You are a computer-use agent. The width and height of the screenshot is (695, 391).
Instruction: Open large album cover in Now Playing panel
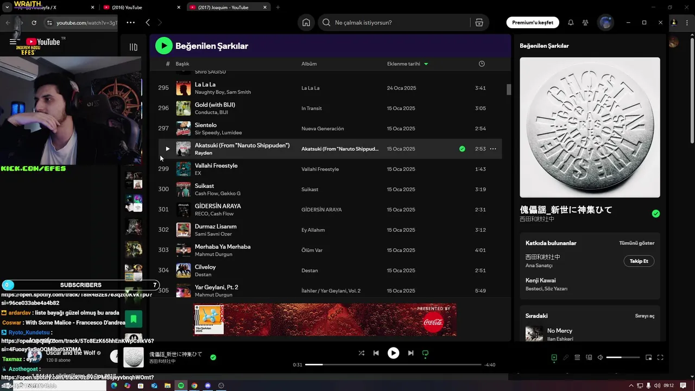590,128
